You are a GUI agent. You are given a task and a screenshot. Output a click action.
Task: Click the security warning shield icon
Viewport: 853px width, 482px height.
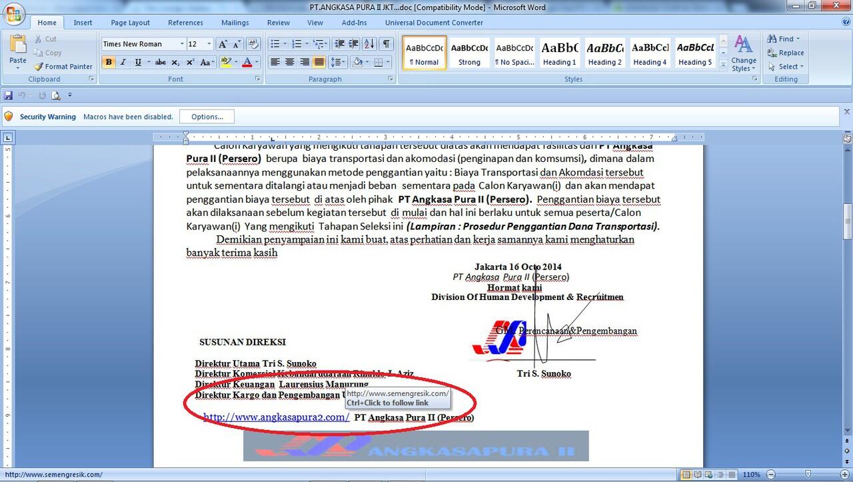(9, 117)
